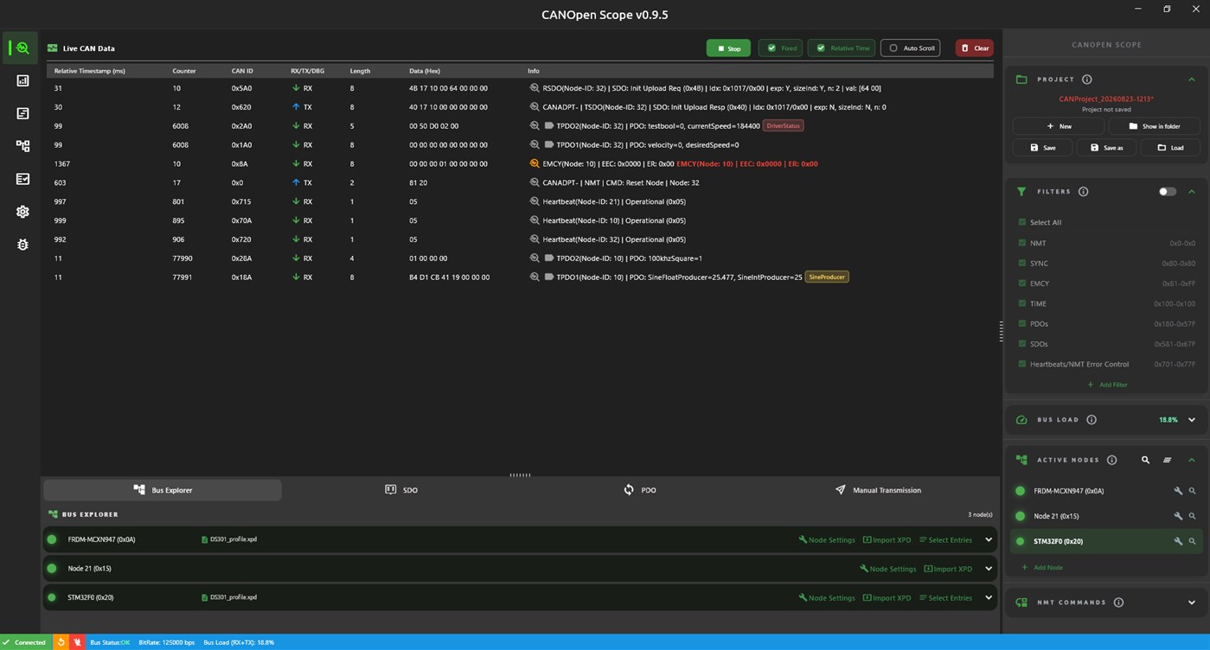Click the search icon in Active Nodes header

(1145, 460)
